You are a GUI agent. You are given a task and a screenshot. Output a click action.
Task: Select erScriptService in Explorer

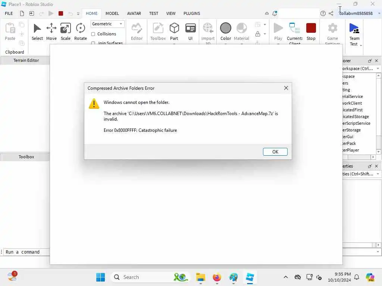pyautogui.click(x=356, y=123)
